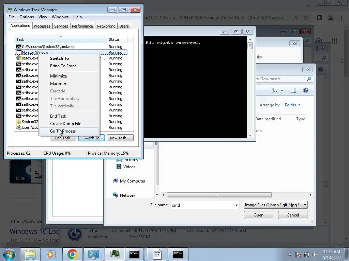The width and height of the screenshot is (349, 261).
Task: Choose End Task in the context menu
Action: pyautogui.click(x=69, y=116)
